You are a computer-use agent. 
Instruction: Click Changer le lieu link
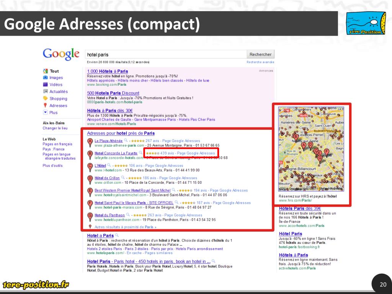(55, 128)
